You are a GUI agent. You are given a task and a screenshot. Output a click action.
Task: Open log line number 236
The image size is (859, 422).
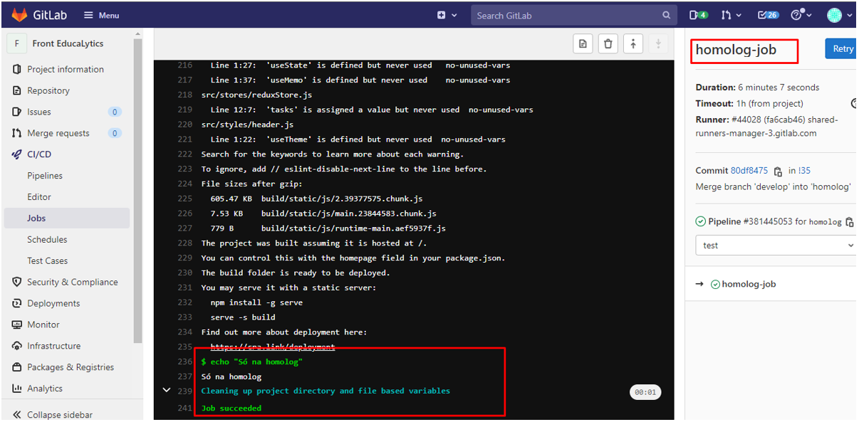coord(184,362)
